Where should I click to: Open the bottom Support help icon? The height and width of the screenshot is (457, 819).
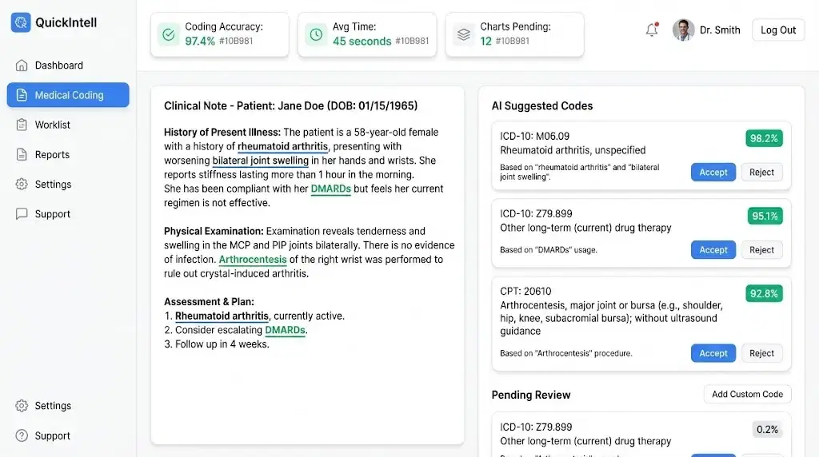click(22, 435)
